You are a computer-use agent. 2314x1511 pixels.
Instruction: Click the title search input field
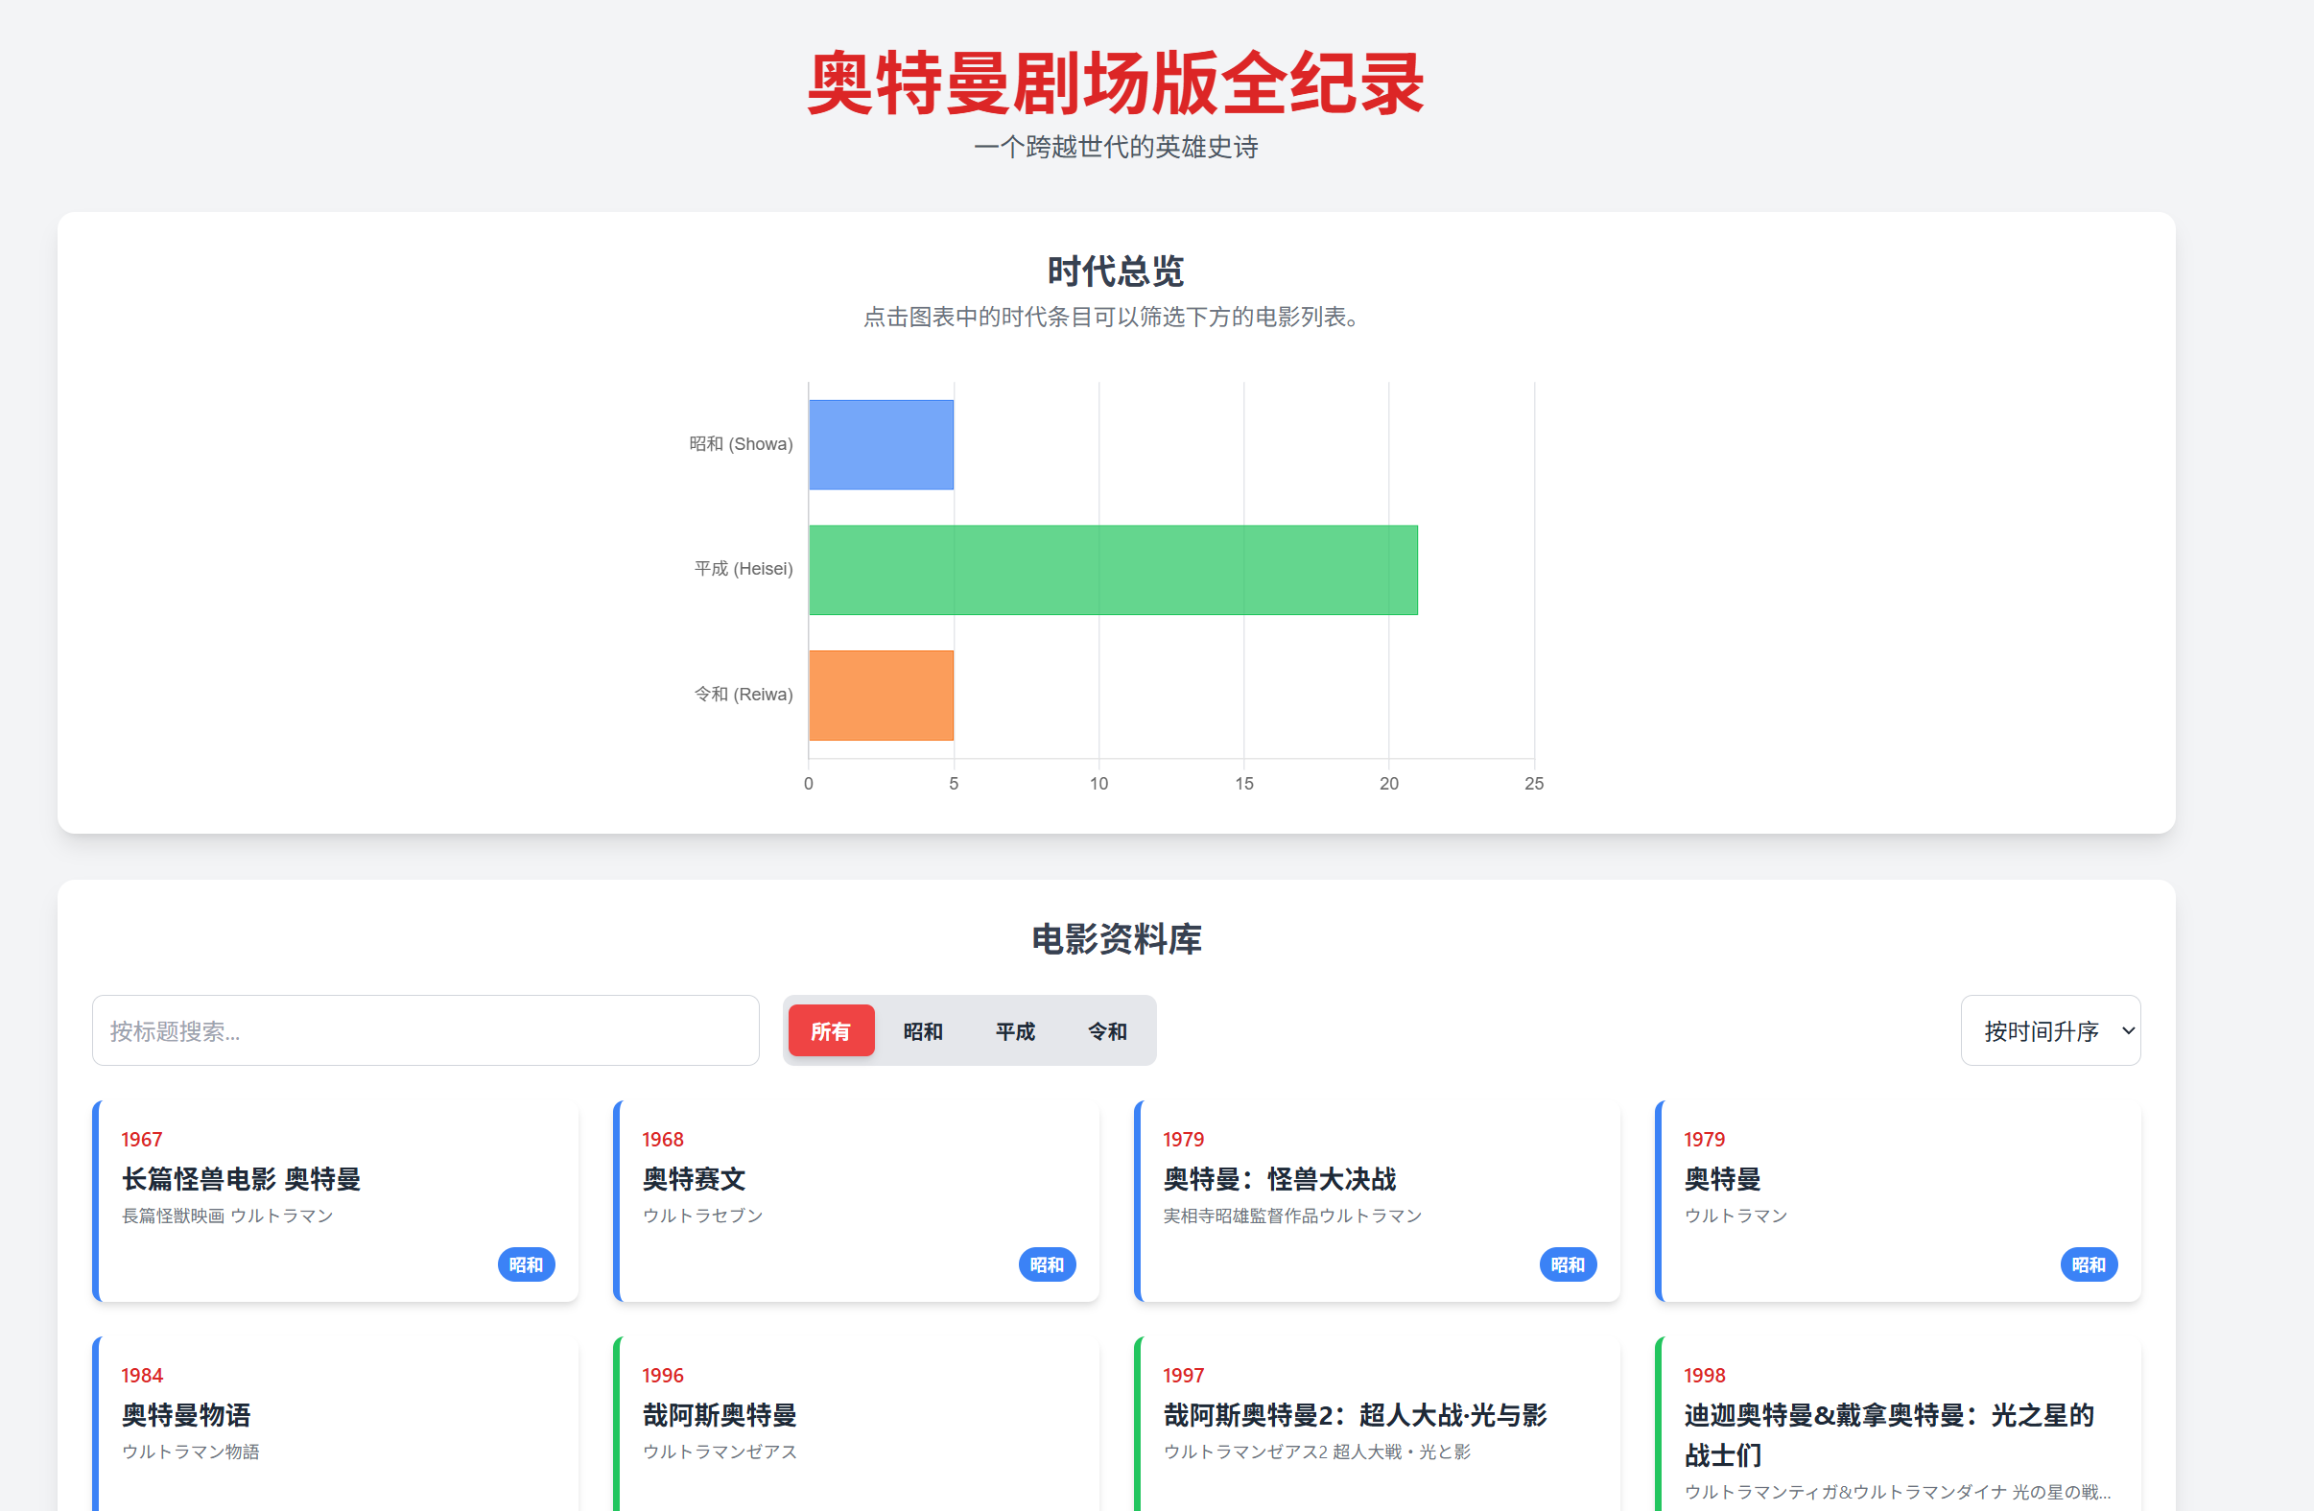click(x=425, y=1030)
